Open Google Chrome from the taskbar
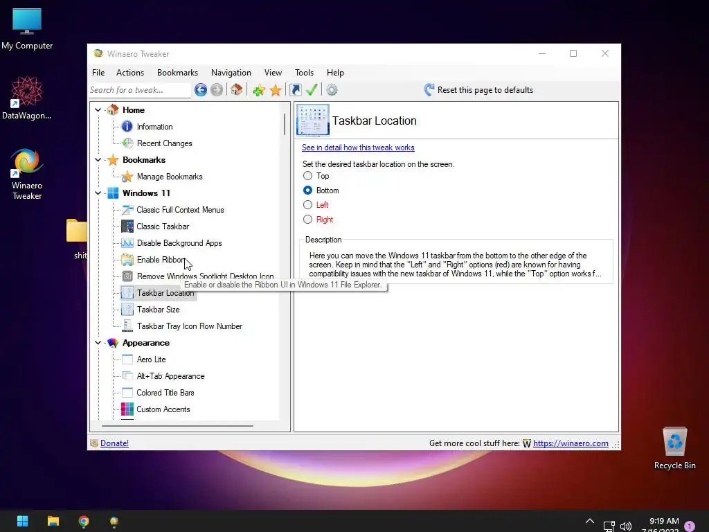The image size is (709, 532). (84, 521)
